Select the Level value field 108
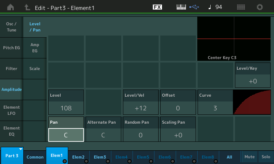This screenshot has width=274, height=164. coord(66,108)
